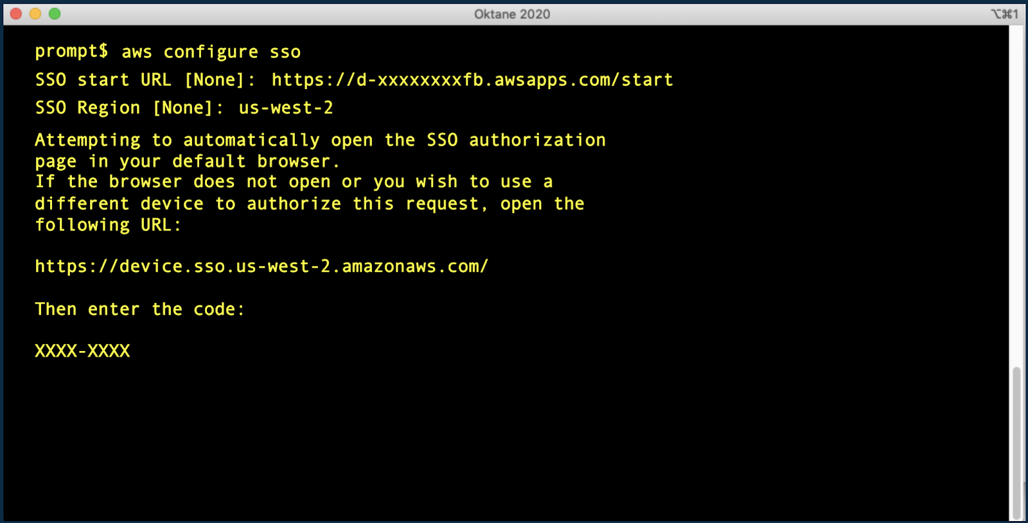The image size is (1028, 523).
Task: Open the device.sso.us-west-2.amazonaws.com URL
Action: click(261, 266)
